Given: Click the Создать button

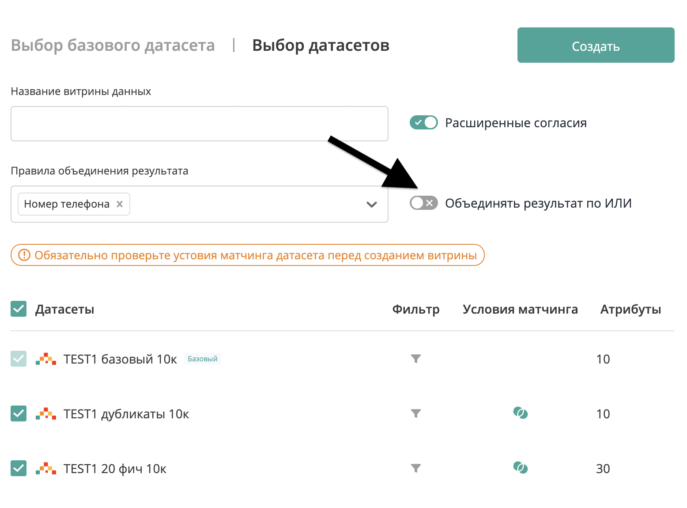Looking at the screenshot, I should (x=596, y=45).
